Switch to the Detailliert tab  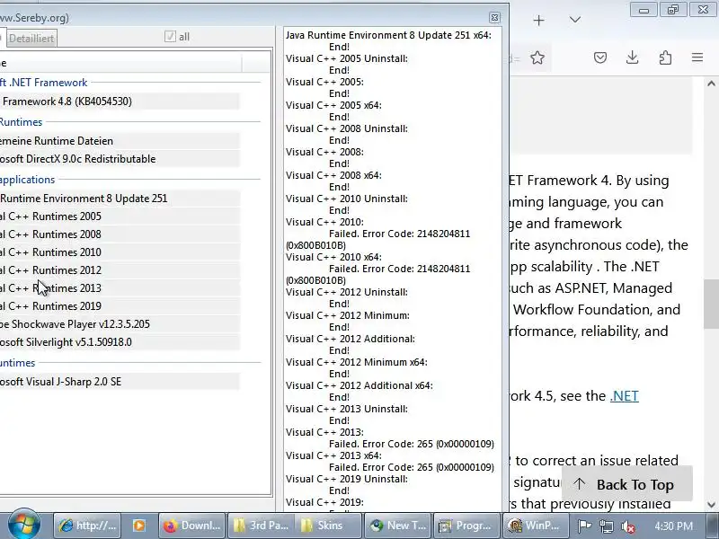click(x=31, y=39)
